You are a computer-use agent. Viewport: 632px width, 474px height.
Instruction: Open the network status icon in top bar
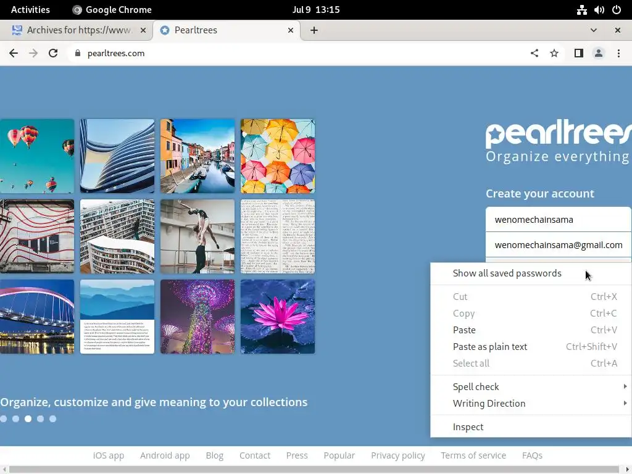pos(581,10)
